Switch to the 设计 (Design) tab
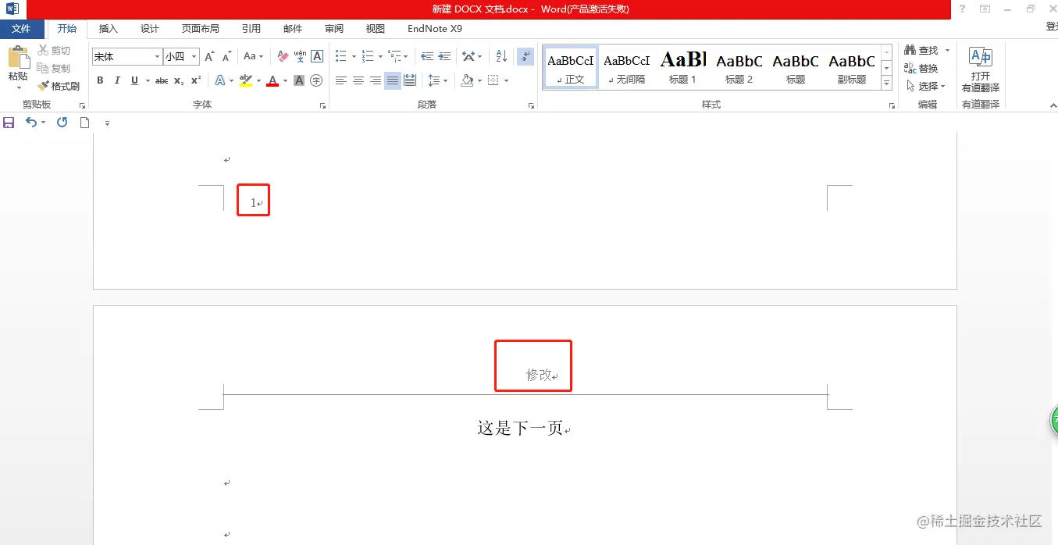1058x545 pixels. (x=150, y=29)
